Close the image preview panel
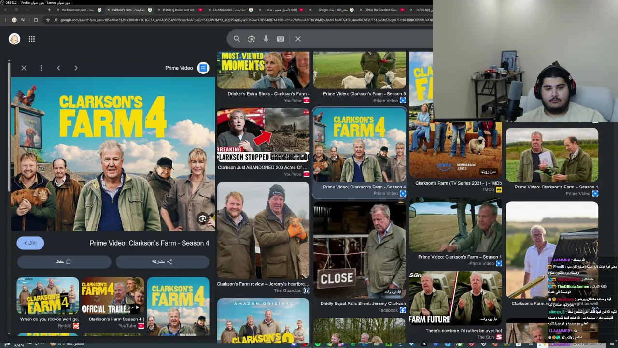Screen dimensions: 618x348 pos(24,68)
